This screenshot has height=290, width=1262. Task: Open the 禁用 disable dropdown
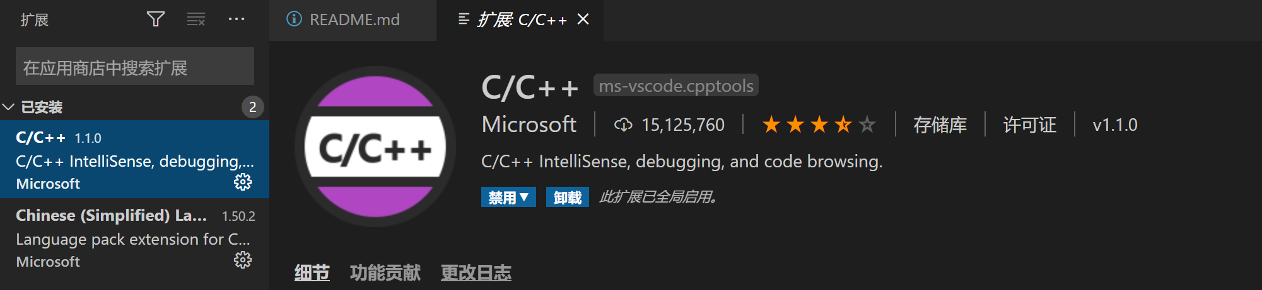point(508,198)
